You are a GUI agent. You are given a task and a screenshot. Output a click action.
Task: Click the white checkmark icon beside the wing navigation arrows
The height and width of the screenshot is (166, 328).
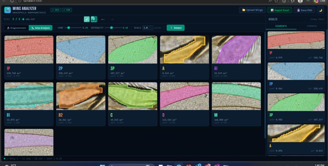[87, 19]
